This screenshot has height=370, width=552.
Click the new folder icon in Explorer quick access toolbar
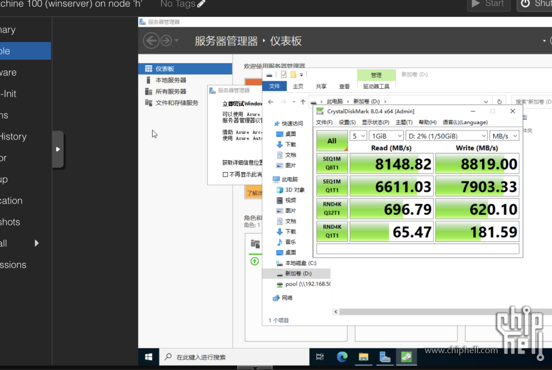click(293, 74)
